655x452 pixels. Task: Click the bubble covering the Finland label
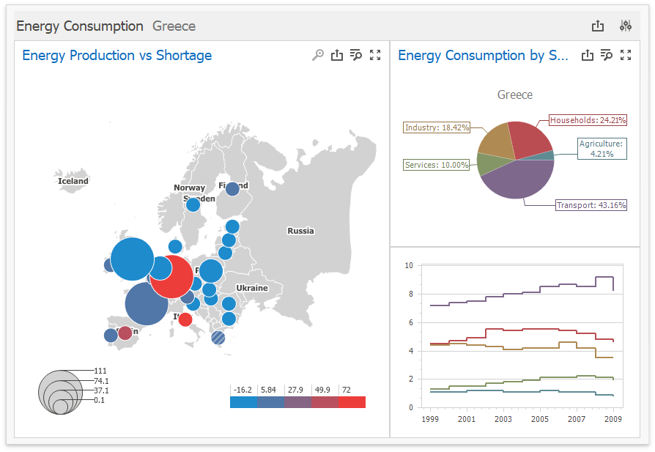tap(232, 189)
